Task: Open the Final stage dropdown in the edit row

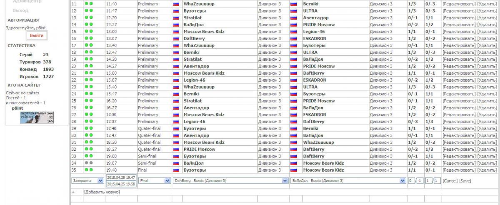Action: point(155,181)
